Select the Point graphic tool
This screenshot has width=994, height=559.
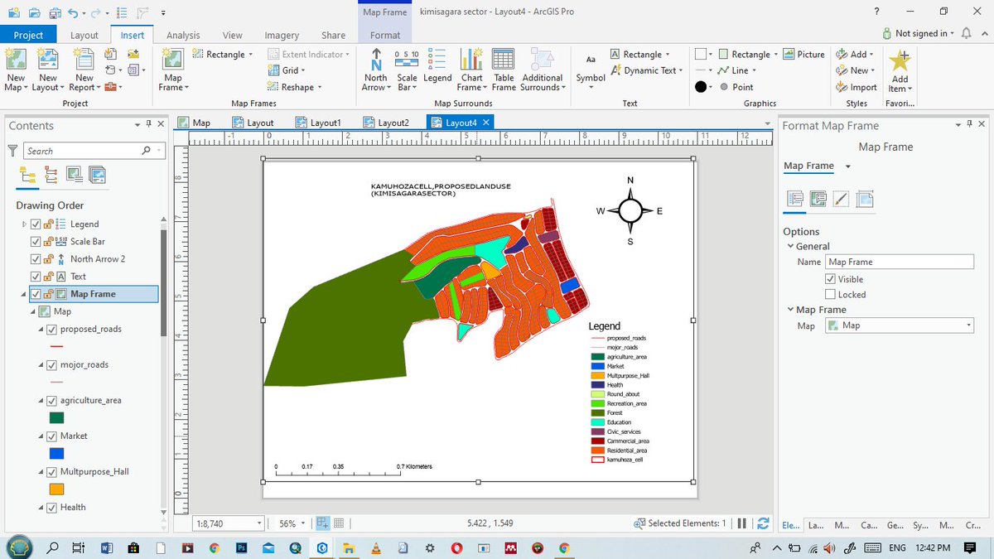coord(736,87)
